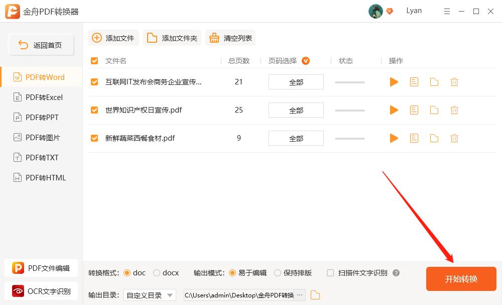Enable 扫描件文字识别 scanned text recognition

pyautogui.click(x=330, y=273)
